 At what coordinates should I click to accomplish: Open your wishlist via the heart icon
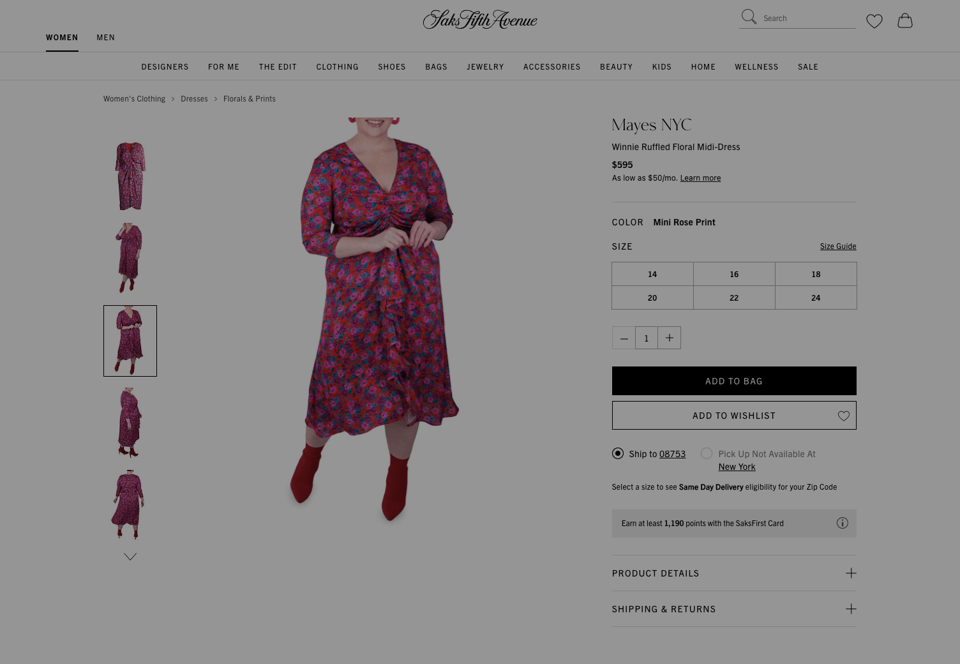[x=874, y=21]
